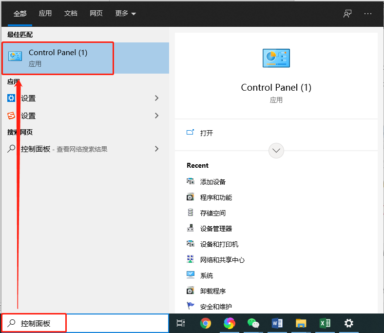The height and width of the screenshot is (333, 384).
Task: Open Microsoft Excel from the taskbar
Action: click(325, 323)
